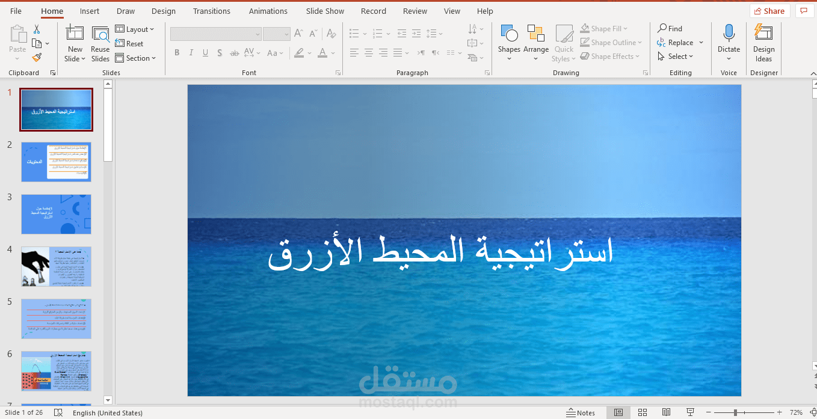Select slide 6 thumbnail
Screen dimensions: 817x419
tap(56, 371)
